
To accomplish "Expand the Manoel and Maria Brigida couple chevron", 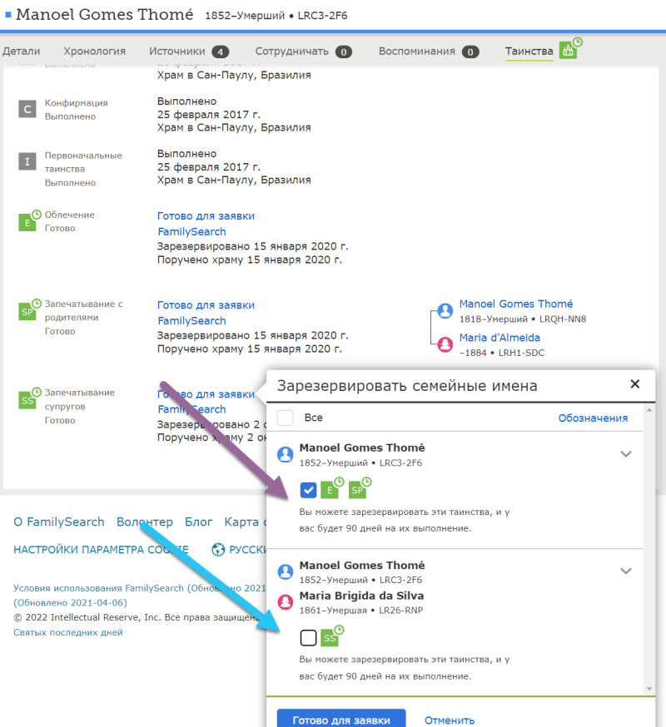I will coord(626,571).
